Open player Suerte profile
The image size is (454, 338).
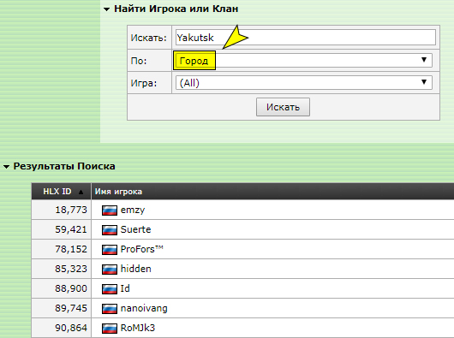coord(136,229)
